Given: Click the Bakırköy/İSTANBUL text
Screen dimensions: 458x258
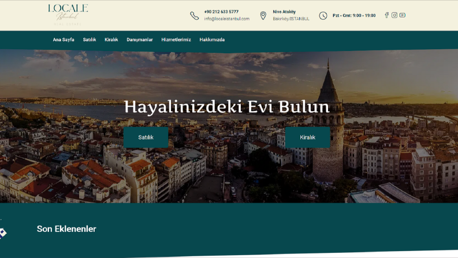Looking at the screenshot, I should click(x=291, y=19).
